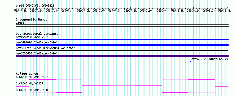
Task: Open nsv5973722 (Almarri2020) label
Action: coord(209,59)
